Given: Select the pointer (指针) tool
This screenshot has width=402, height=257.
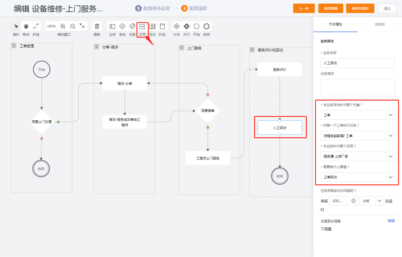Looking at the screenshot, I should (x=16, y=26).
